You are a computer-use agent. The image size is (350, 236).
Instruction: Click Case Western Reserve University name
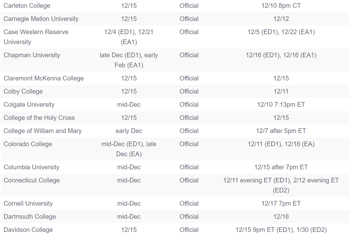click(x=36, y=37)
